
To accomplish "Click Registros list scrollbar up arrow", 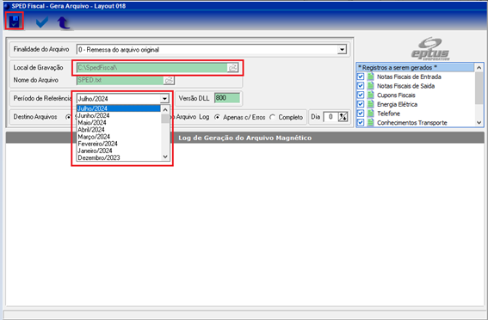I will [x=479, y=67].
